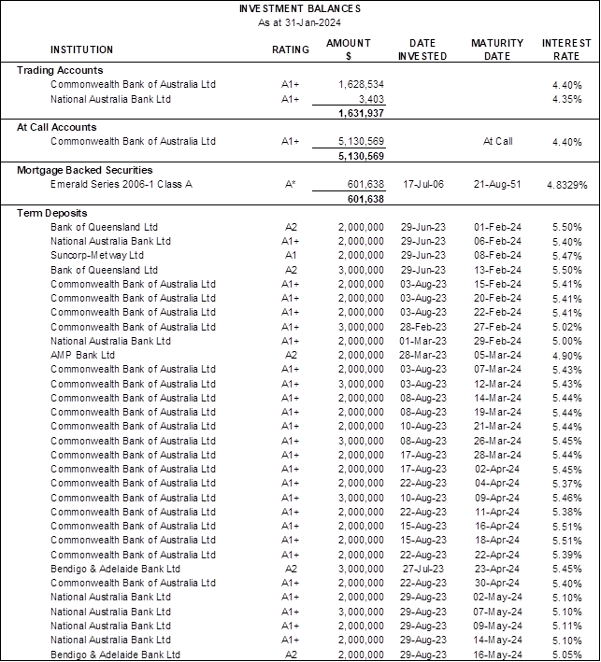Select the maturity date 21-Aug-51
Viewport: 601px width, 662px height.
pos(497,185)
